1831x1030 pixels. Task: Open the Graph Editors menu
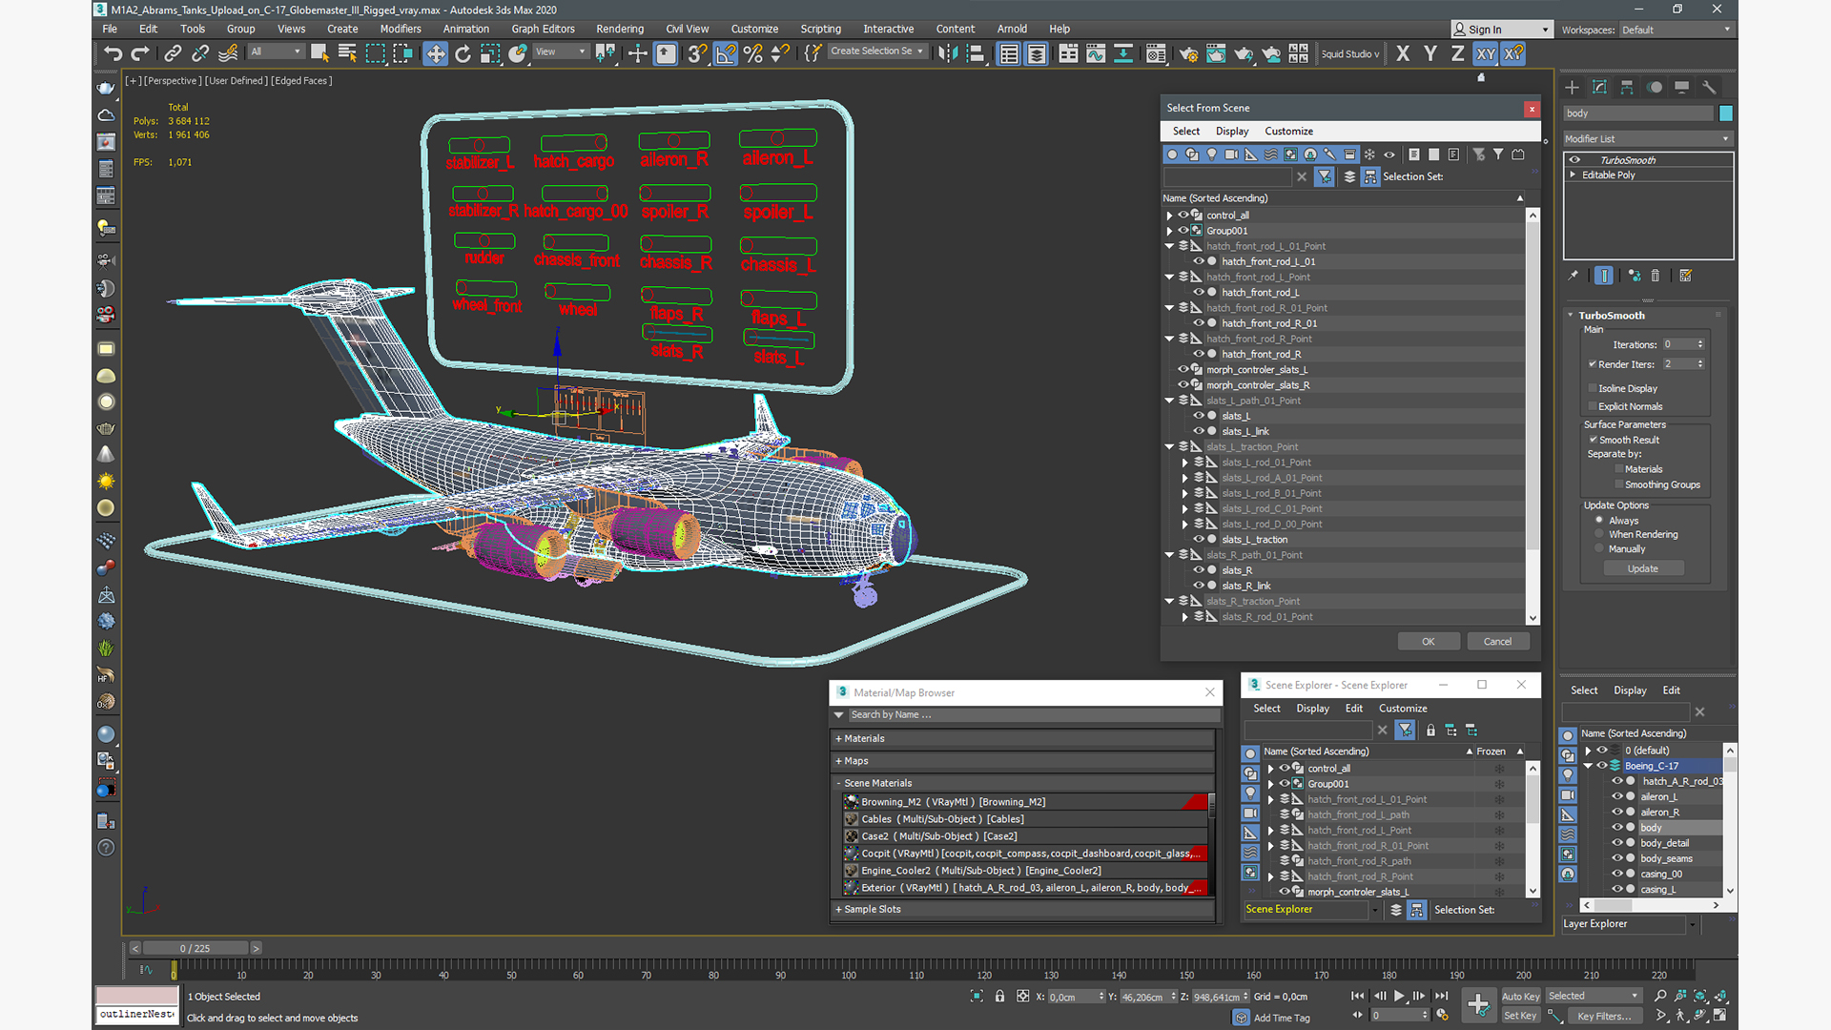click(x=543, y=29)
